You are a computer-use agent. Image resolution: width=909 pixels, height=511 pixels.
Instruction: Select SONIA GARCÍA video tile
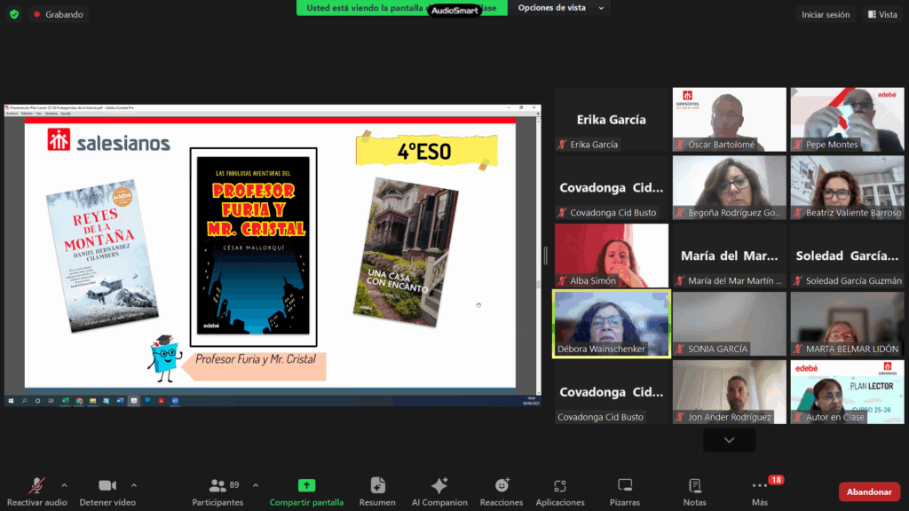point(730,324)
